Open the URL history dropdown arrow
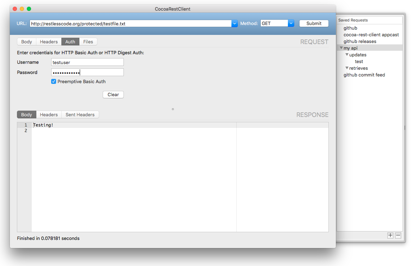The height and width of the screenshot is (266, 411). coord(234,24)
